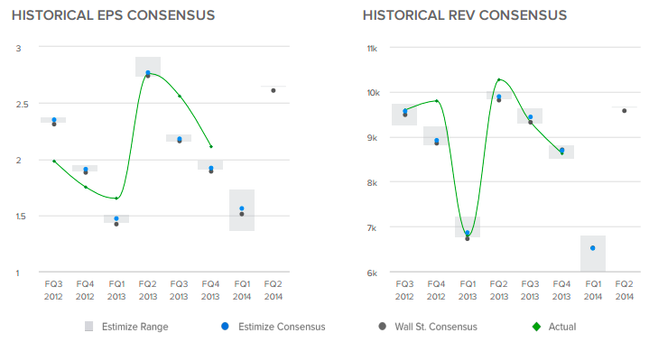Click the green Actual legend diamond
The width and height of the screenshot is (649, 342).
[536, 327]
